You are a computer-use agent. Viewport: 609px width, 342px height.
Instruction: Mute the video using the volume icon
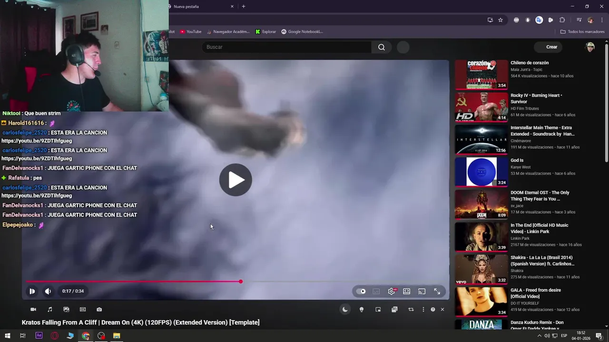[x=48, y=291]
